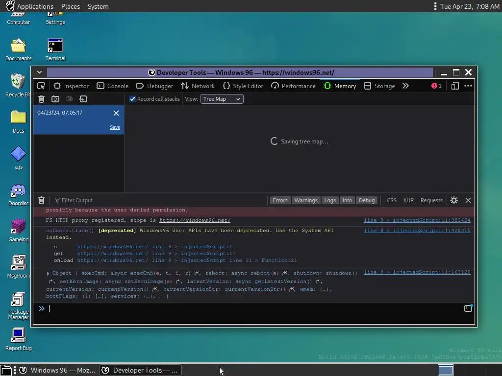502x376 pixels.
Task: Select snapshot 04/23/24, 07:05:17
Action: coord(79,120)
